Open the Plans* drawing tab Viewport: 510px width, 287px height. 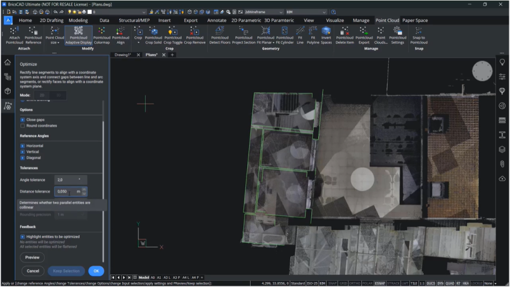click(151, 55)
